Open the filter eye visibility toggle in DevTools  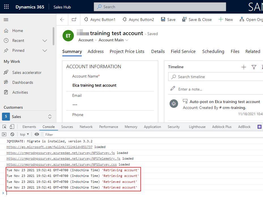(37, 134)
